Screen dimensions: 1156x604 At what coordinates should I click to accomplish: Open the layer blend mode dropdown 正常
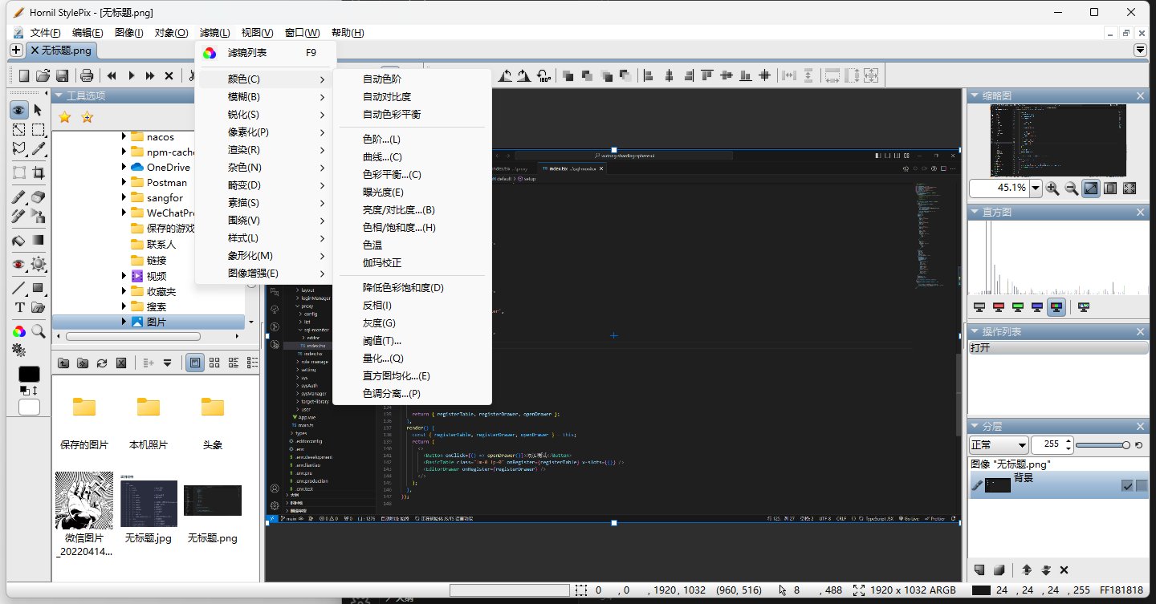tap(999, 444)
